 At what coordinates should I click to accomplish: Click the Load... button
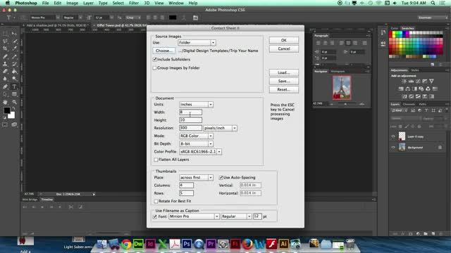pyautogui.click(x=284, y=72)
